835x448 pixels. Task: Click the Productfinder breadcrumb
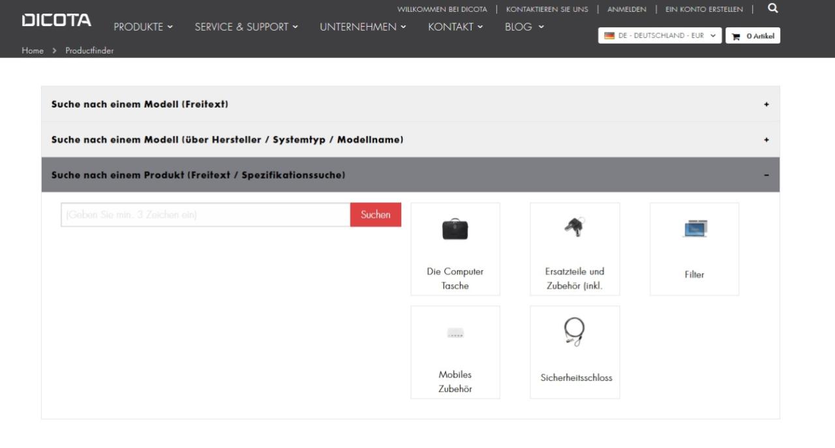click(x=89, y=51)
